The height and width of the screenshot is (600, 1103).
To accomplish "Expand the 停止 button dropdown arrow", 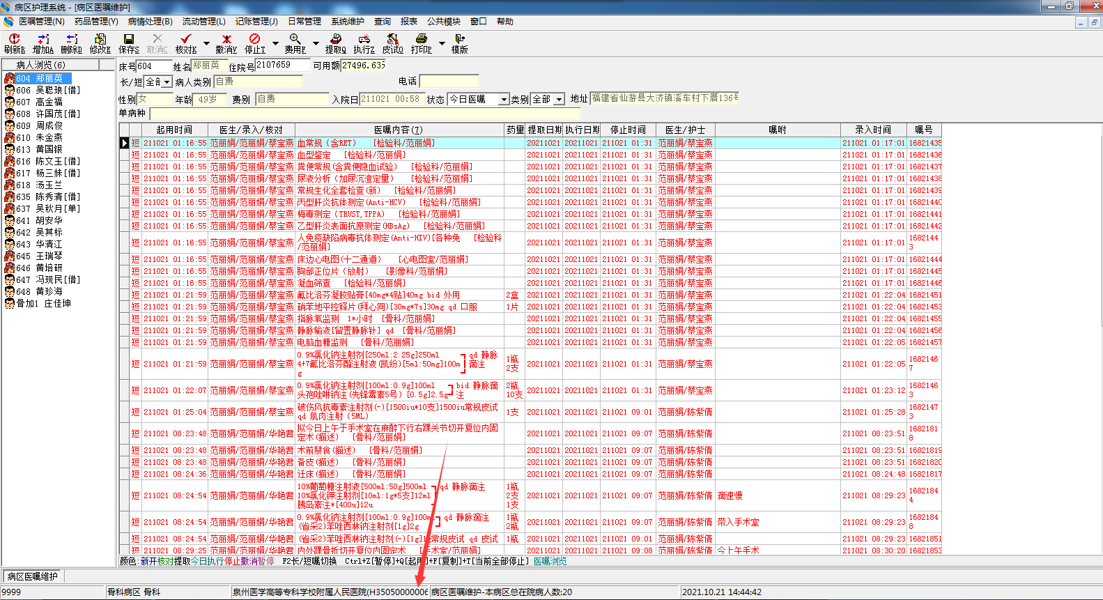I will (x=275, y=43).
